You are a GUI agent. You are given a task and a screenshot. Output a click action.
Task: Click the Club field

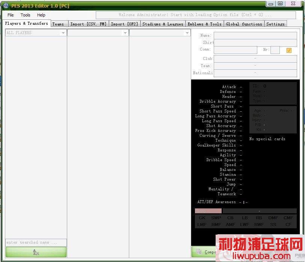click(x=255, y=58)
